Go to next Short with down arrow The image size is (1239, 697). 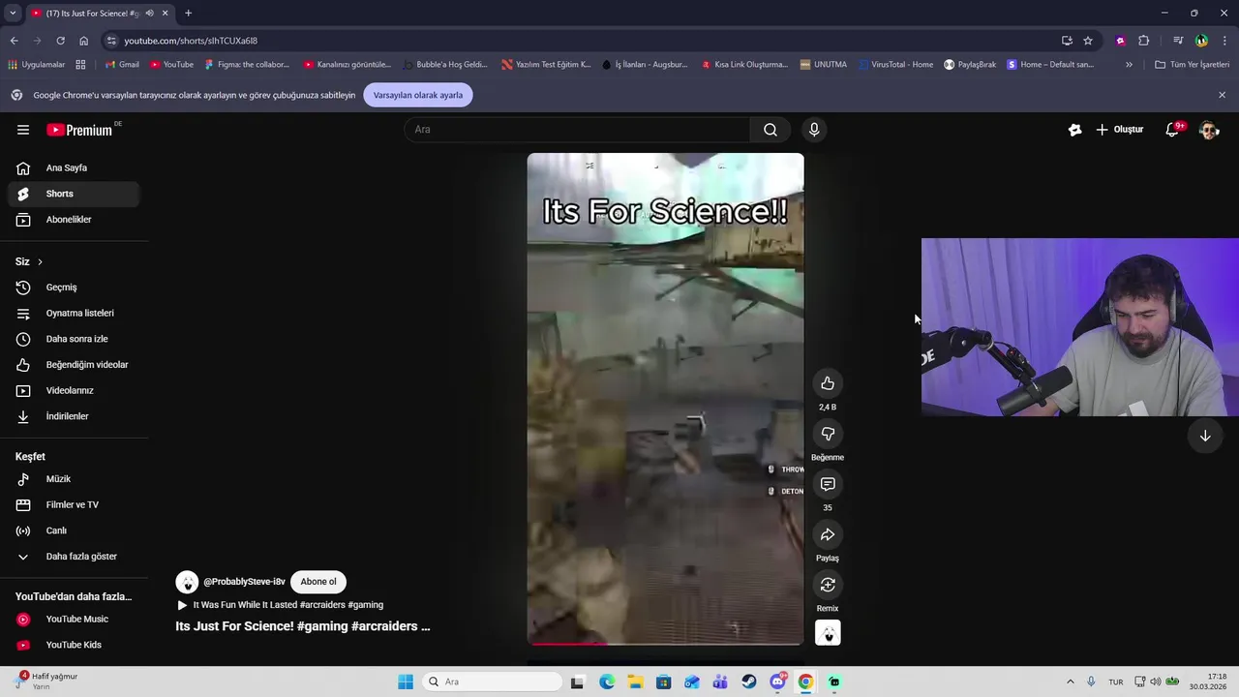[x=1205, y=436]
